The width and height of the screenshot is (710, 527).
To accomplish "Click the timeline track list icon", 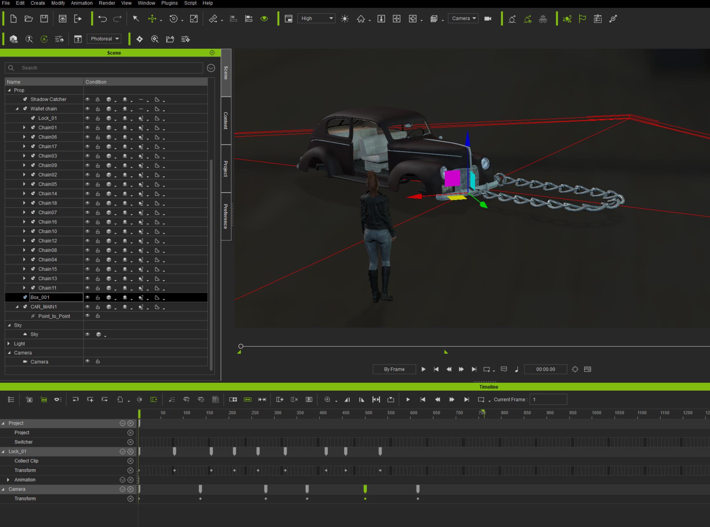I will click(x=11, y=400).
